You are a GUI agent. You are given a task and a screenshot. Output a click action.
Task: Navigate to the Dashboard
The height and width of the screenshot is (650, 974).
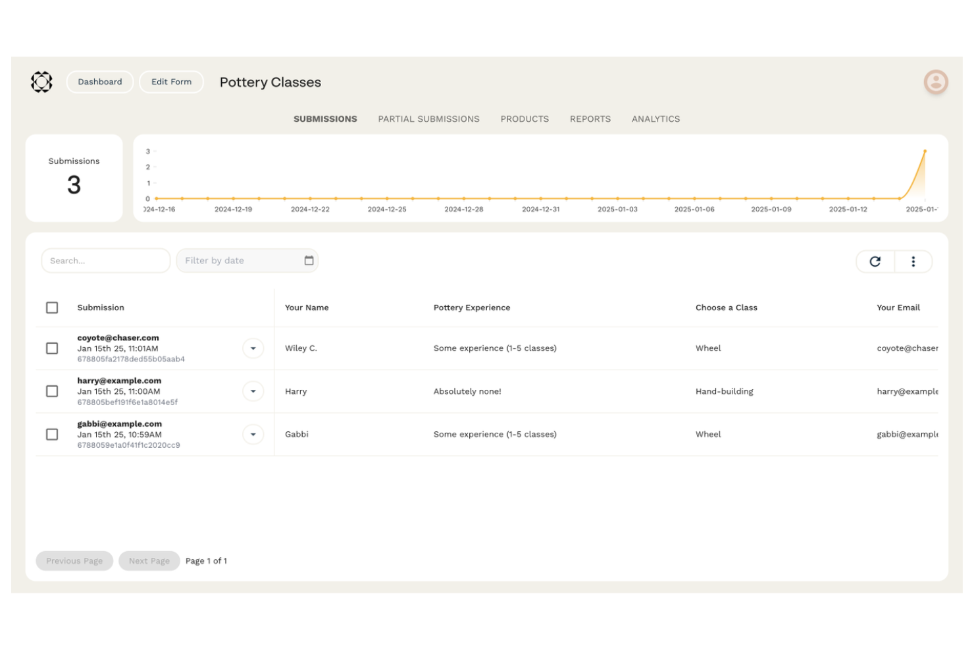tap(99, 82)
